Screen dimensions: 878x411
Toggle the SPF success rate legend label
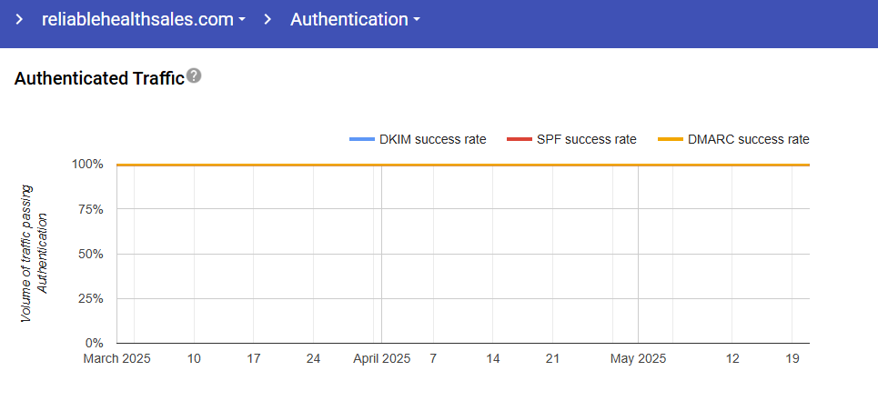(x=586, y=139)
